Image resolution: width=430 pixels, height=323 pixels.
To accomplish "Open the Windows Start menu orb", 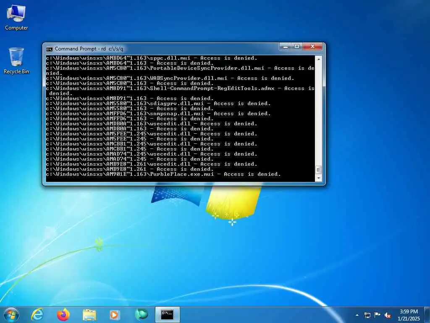I will pos(11,315).
